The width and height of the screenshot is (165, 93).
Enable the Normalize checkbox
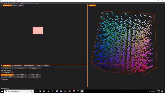point(2,79)
